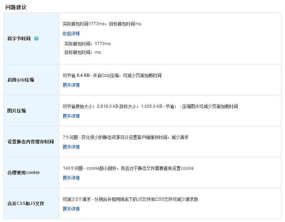Expand details under 图片压缩 description

coord(71,116)
